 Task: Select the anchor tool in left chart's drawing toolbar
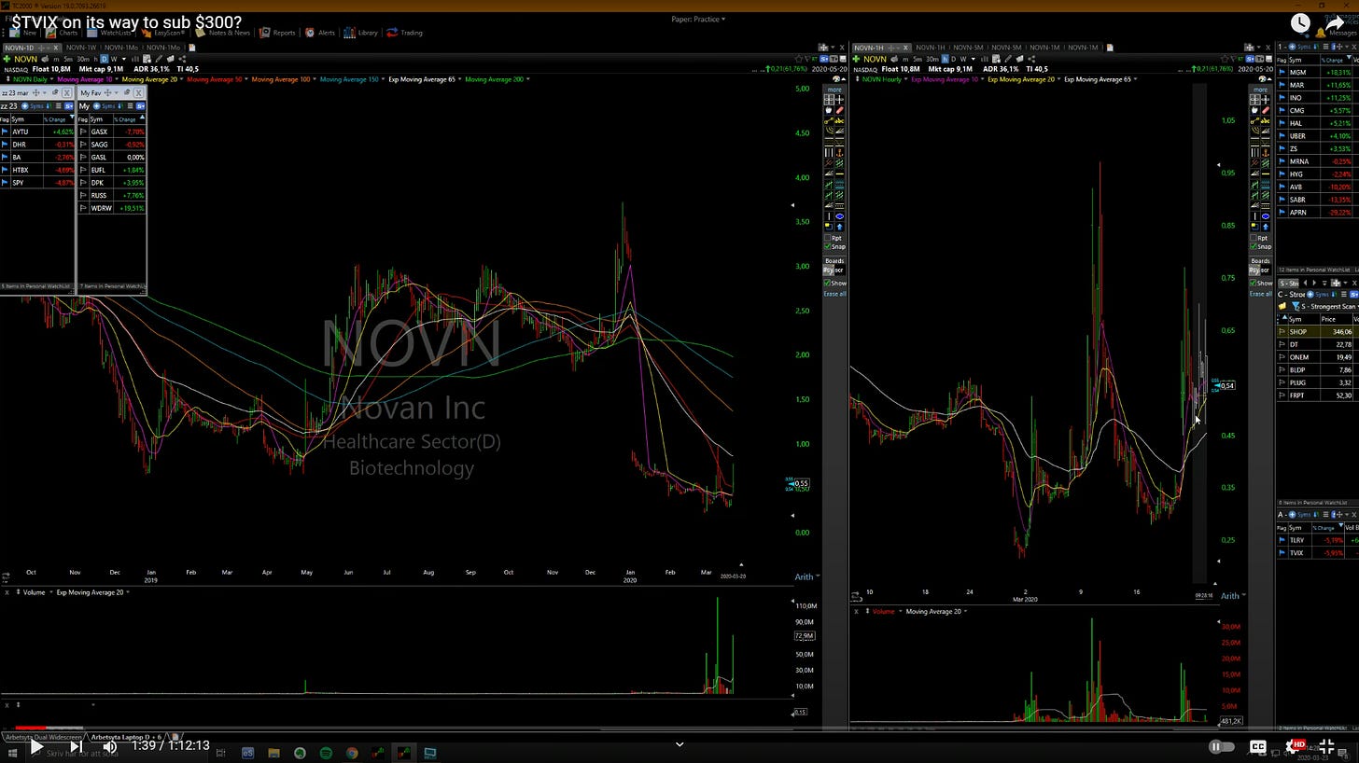[x=840, y=153]
